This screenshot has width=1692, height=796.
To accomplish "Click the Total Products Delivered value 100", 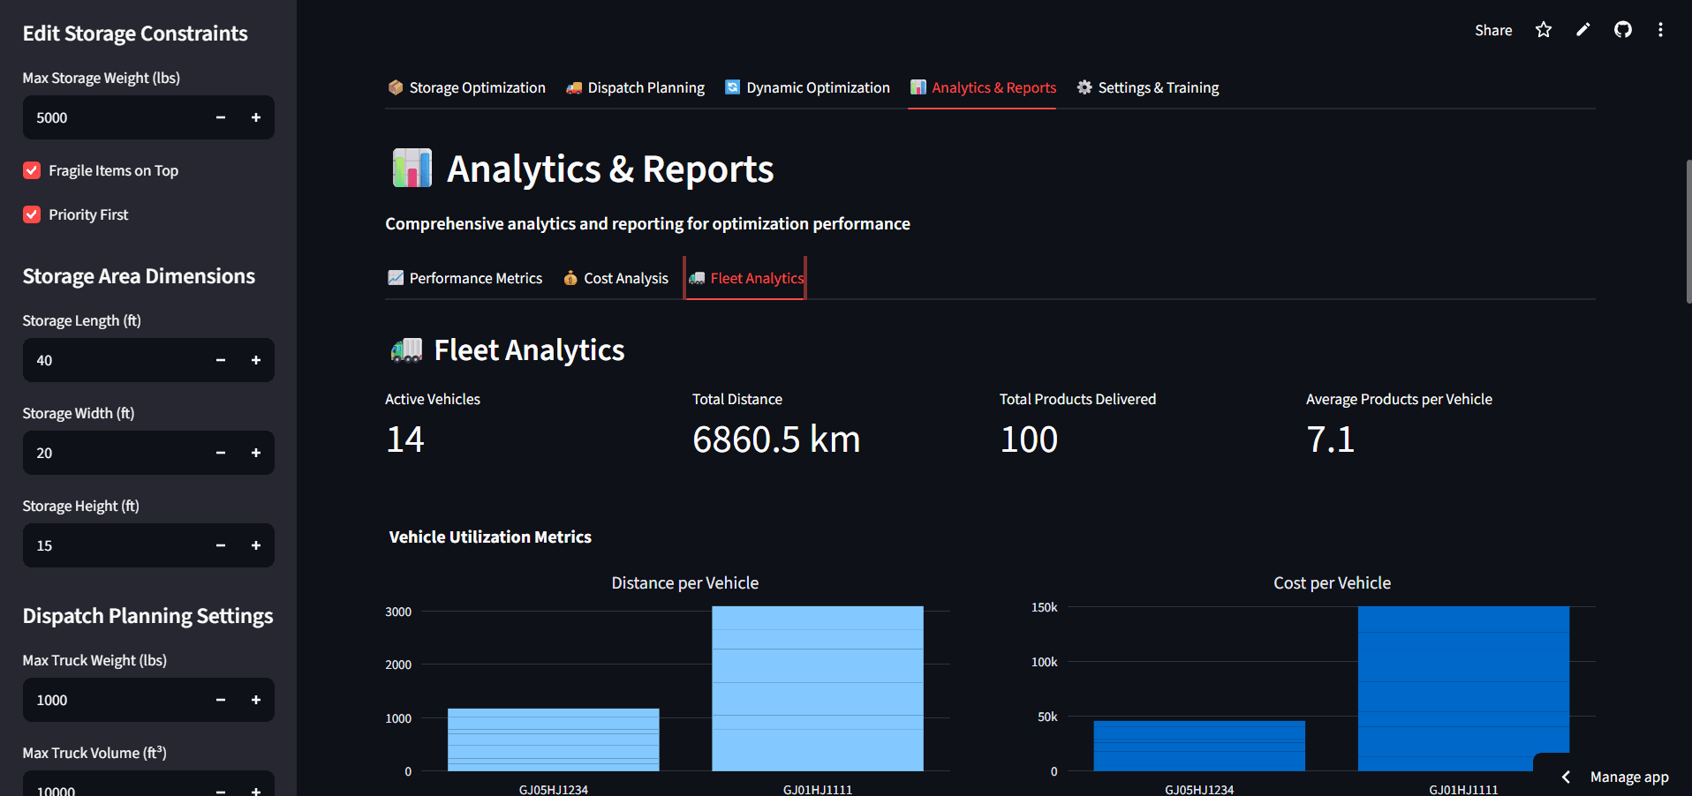I will [1029, 439].
